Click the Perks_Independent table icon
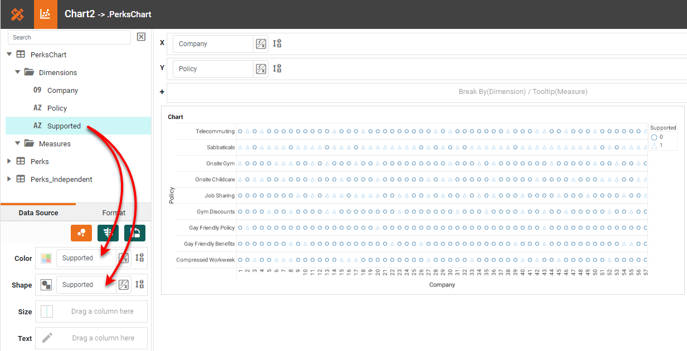Image resolution: width=687 pixels, height=351 pixels. pyautogui.click(x=21, y=179)
